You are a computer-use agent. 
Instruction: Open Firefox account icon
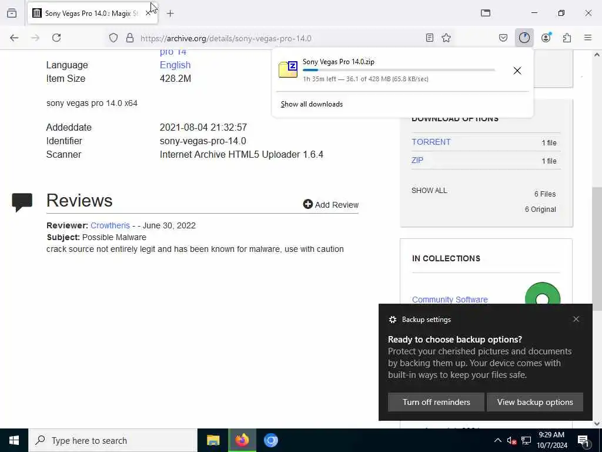click(x=546, y=38)
